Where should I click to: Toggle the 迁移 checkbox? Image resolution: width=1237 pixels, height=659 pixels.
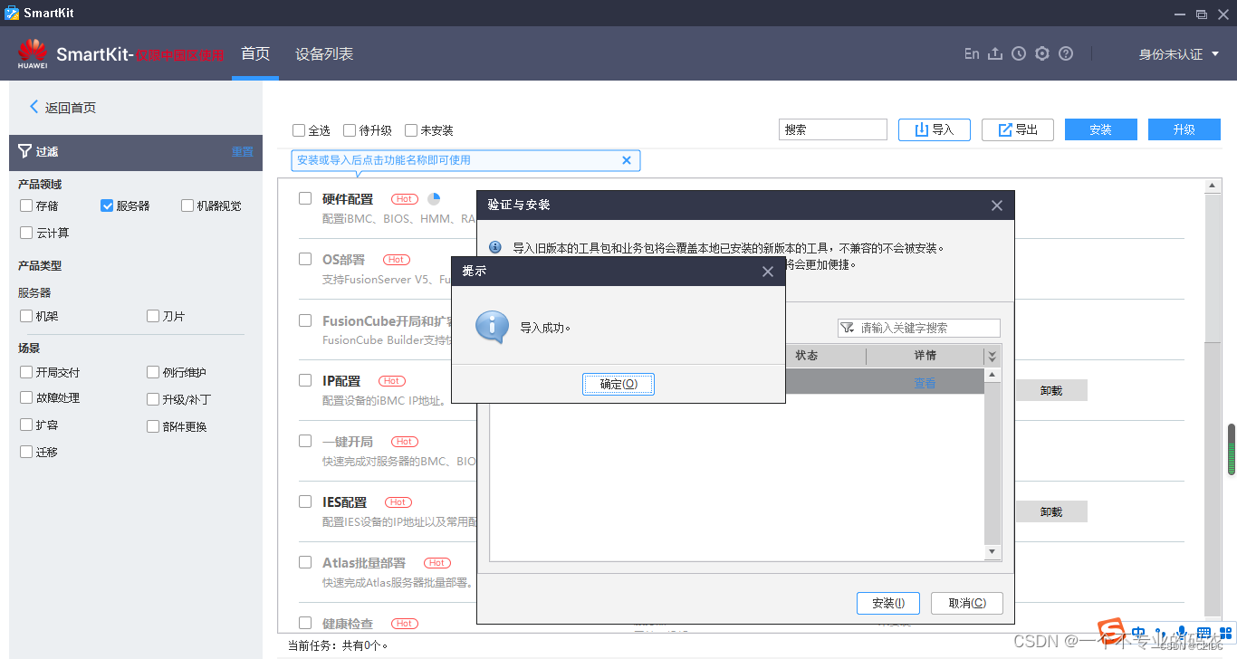[26, 452]
